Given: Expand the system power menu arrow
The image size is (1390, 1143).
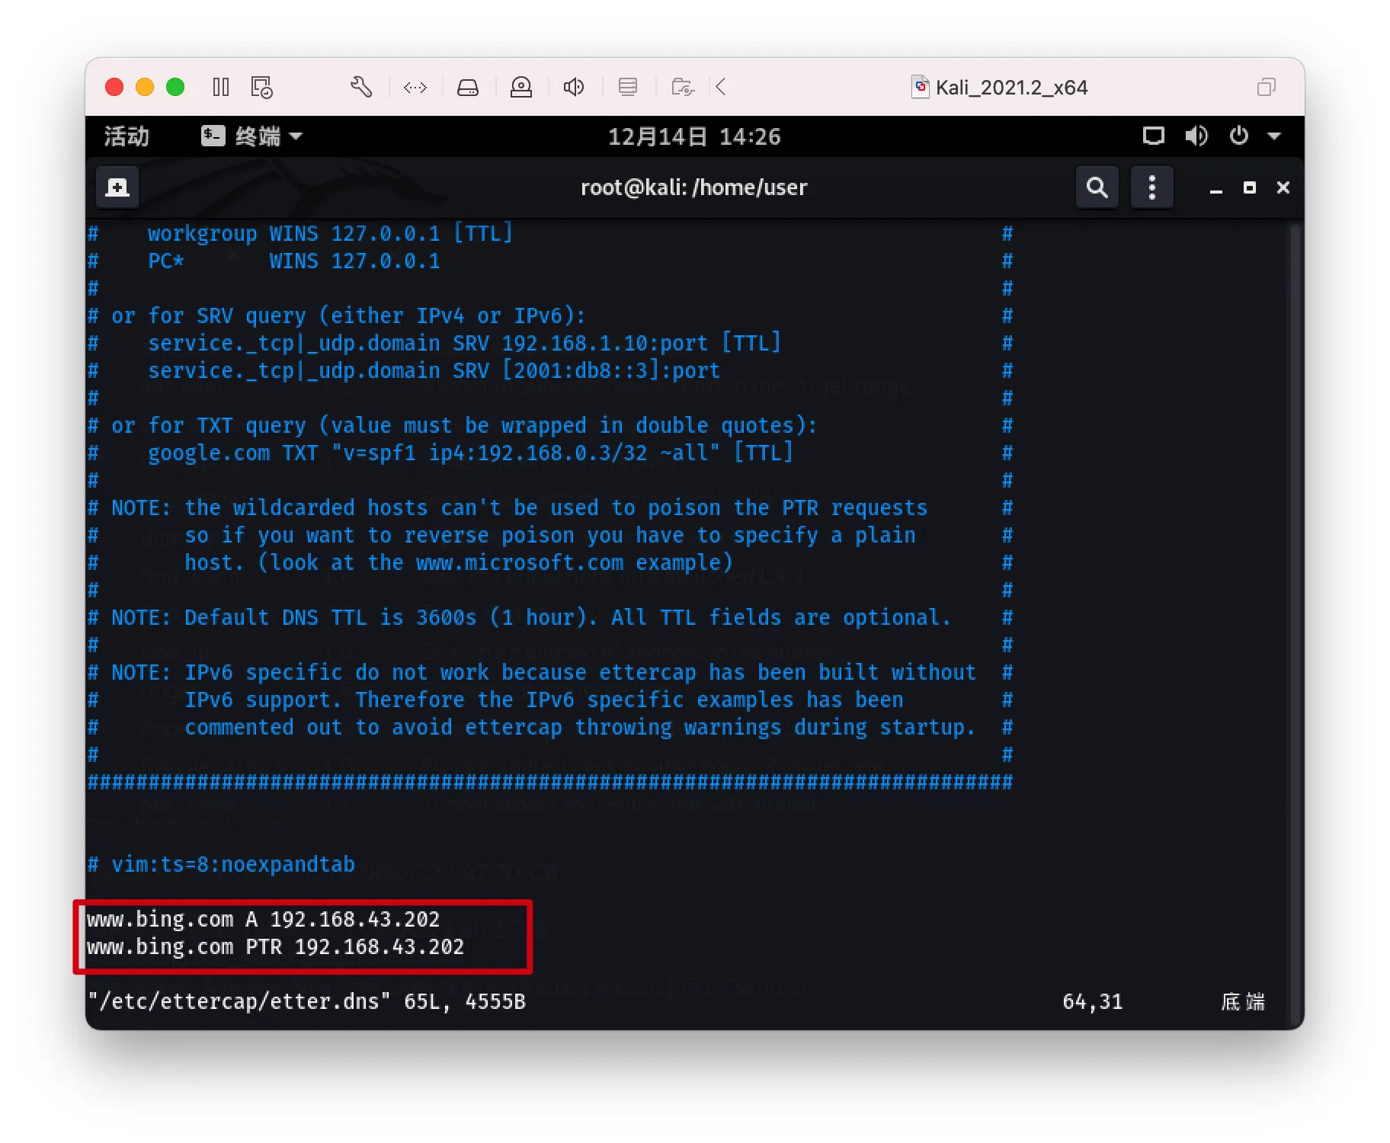Looking at the screenshot, I should [1274, 136].
